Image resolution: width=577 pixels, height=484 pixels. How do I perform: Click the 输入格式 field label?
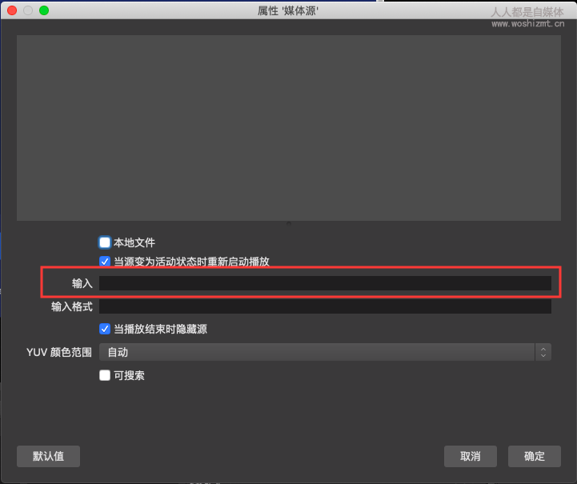coord(72,306)
